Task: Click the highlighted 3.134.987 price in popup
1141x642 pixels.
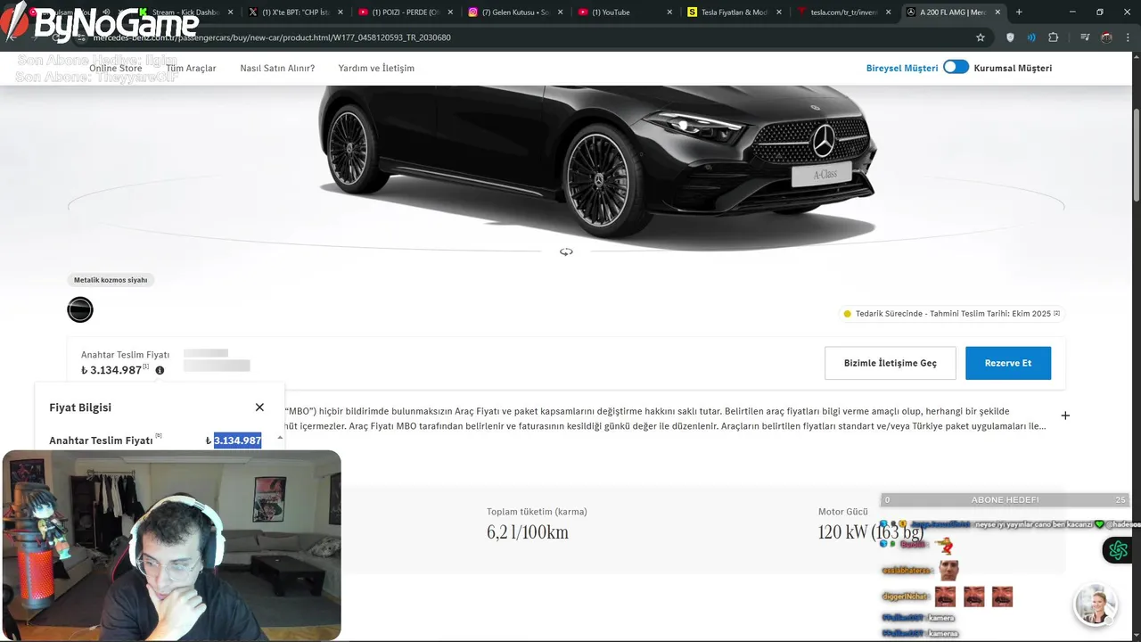Action: [x=237, y=440]
